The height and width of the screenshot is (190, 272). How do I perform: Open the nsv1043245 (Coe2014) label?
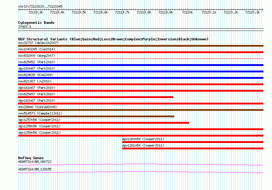point(37,49)
